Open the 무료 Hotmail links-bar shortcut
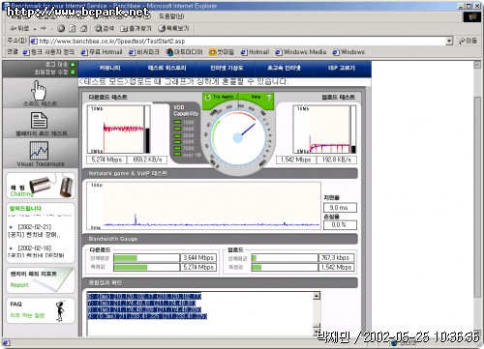Screen dimensions: 484x349 (x=102, y=52)
